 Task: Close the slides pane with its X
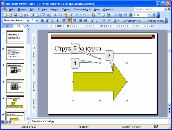click(27, 26)
